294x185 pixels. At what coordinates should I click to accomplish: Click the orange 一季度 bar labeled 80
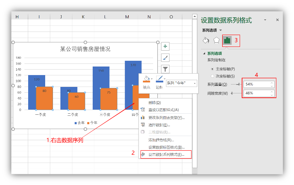(x=44, y=98)
